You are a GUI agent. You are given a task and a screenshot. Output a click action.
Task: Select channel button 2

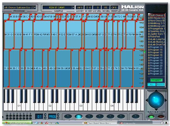11,116
